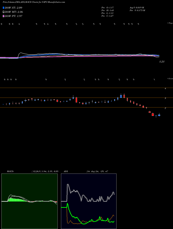
Task: Select the 'DOW MT: 2.36' legend text
Action: click(x=14, y=12)
